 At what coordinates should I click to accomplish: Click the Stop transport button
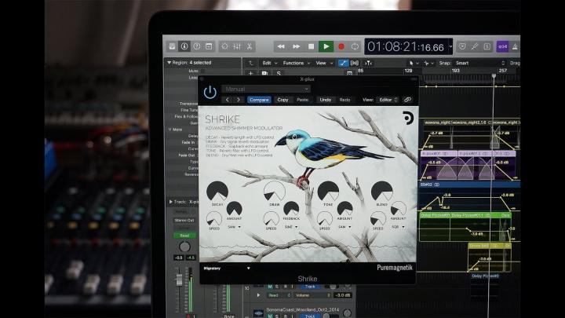312,46
